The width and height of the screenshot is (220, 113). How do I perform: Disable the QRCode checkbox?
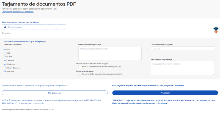pyautogui.click(x=5, y=71)
